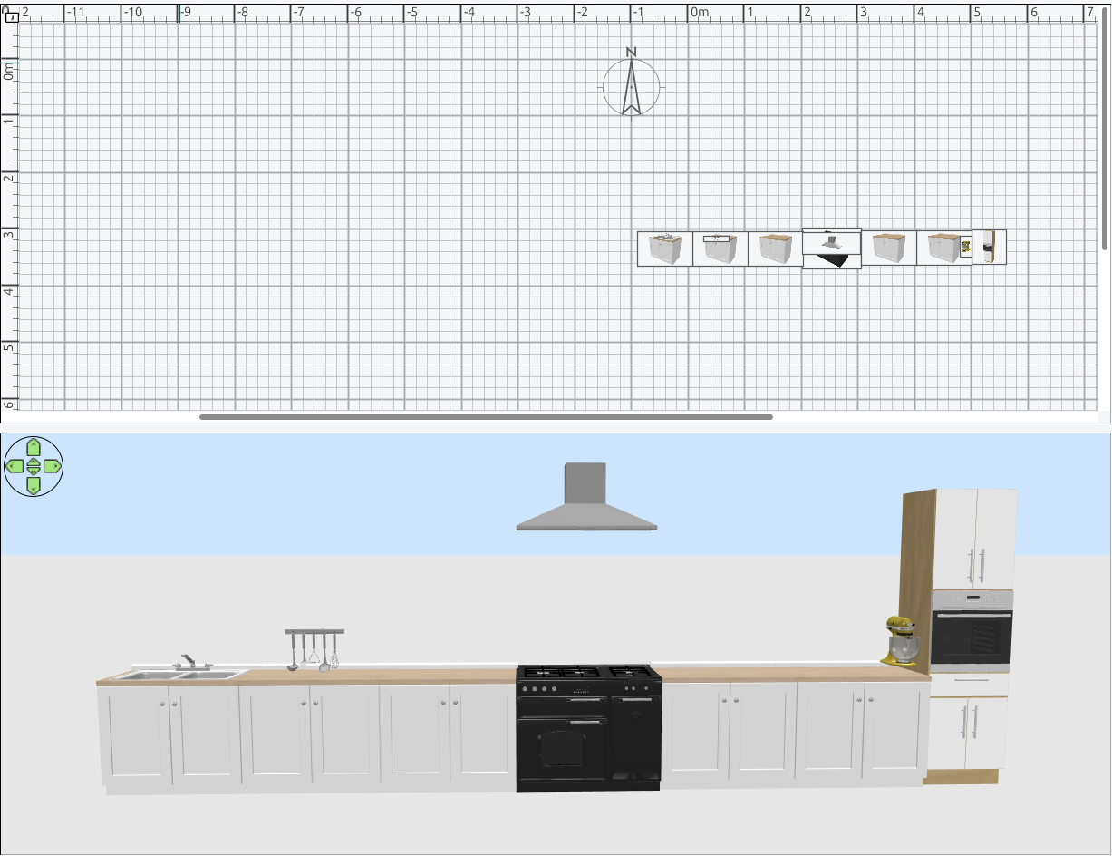The image size is (1112, 856).
Task: Click the small tilt-down arrow in navigation pad center
Action: point(34,471)
